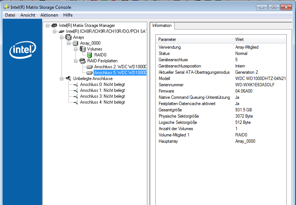Select Anschluss 2: WDC WD1000D drive

pos(120,67)
